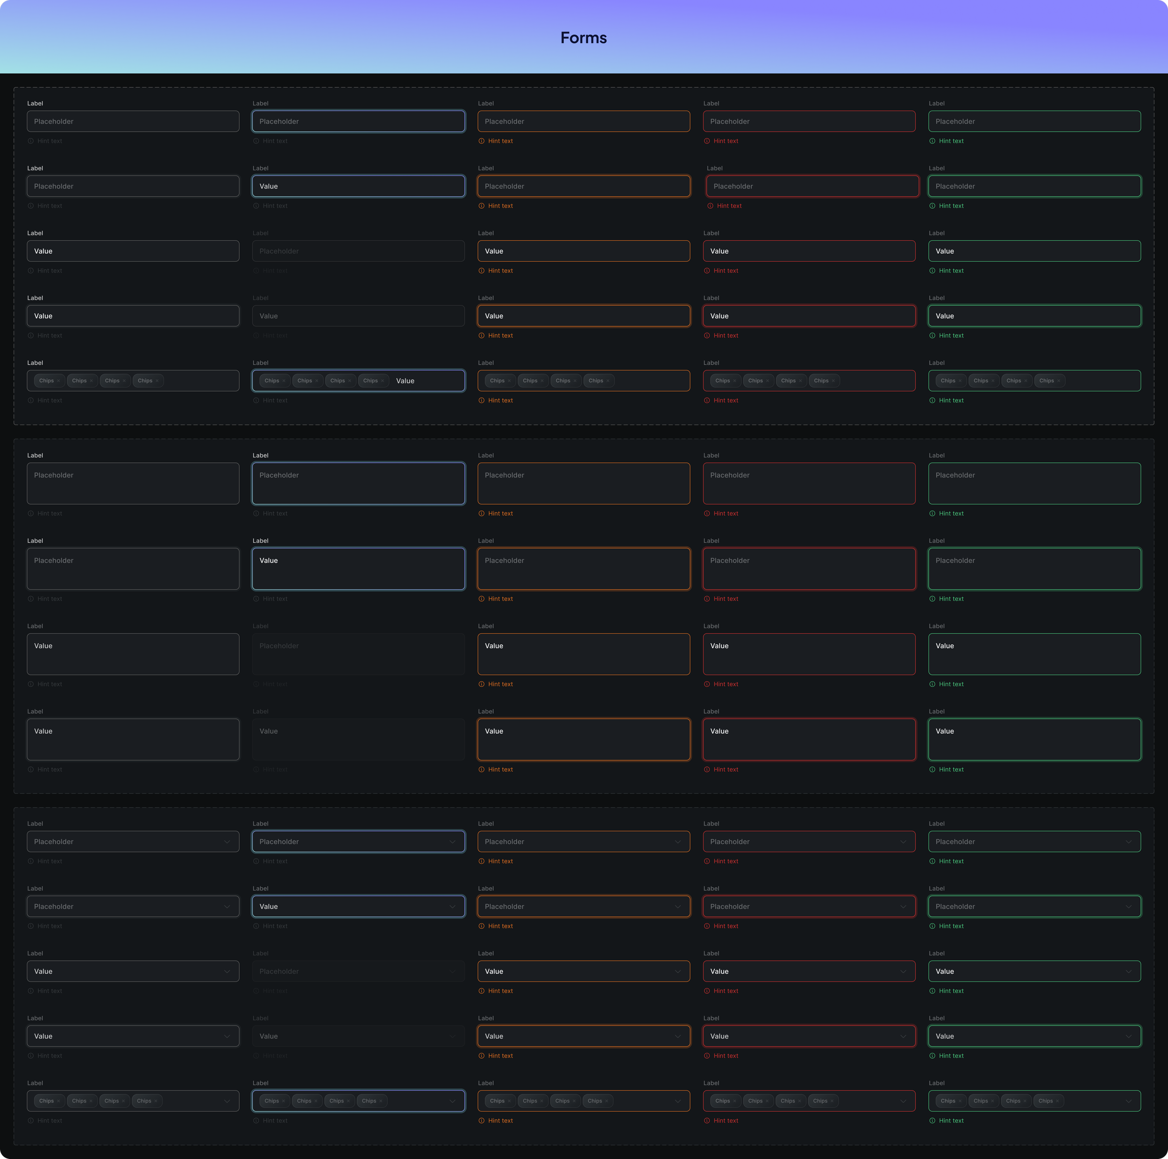
Task: Expand the red-bordered chips dropdown chevron
Action: click(x=903, y=1101)
